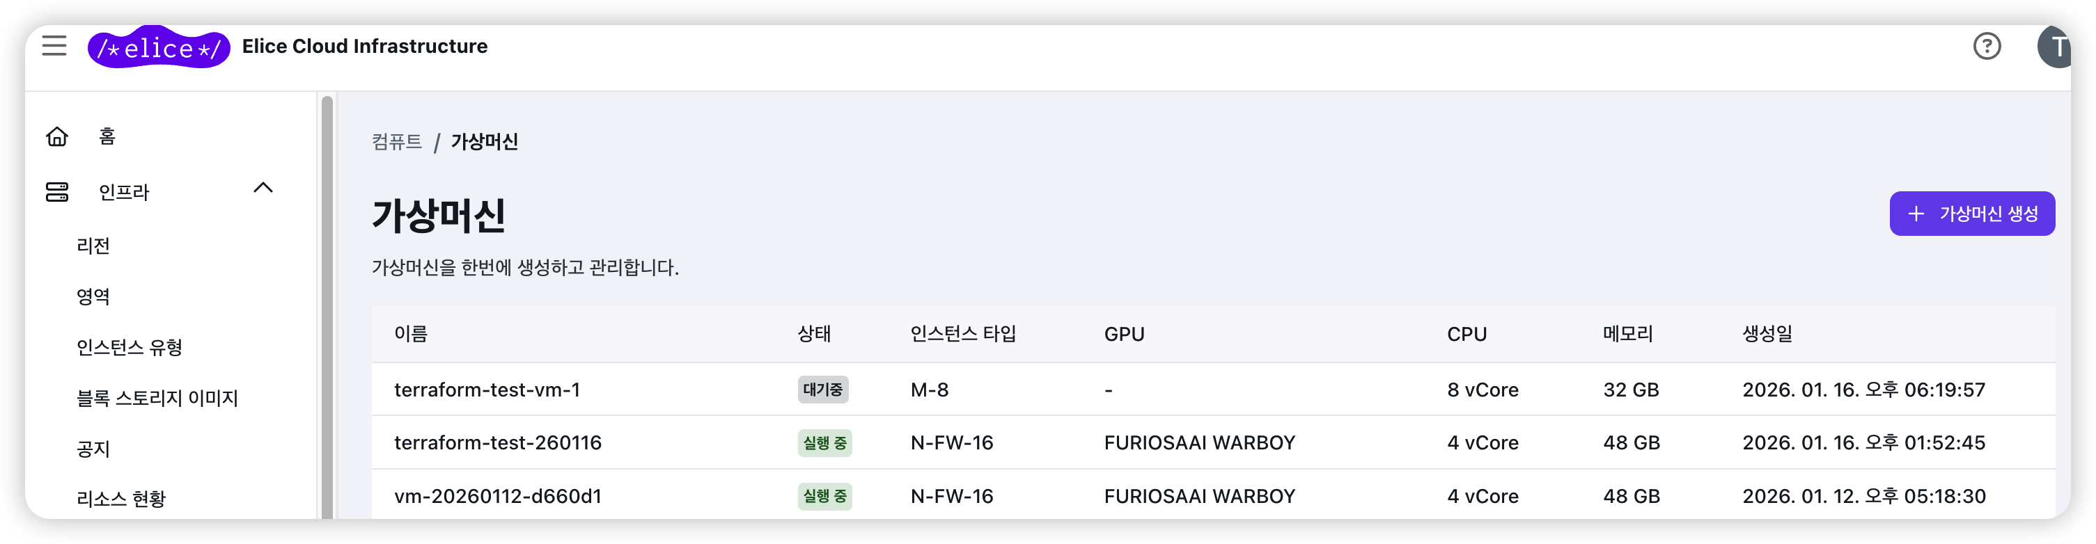Open the terraform-test-260116 virtual machine
Image resolution: width=2096 pixels, height=544 pixels.
497,442
